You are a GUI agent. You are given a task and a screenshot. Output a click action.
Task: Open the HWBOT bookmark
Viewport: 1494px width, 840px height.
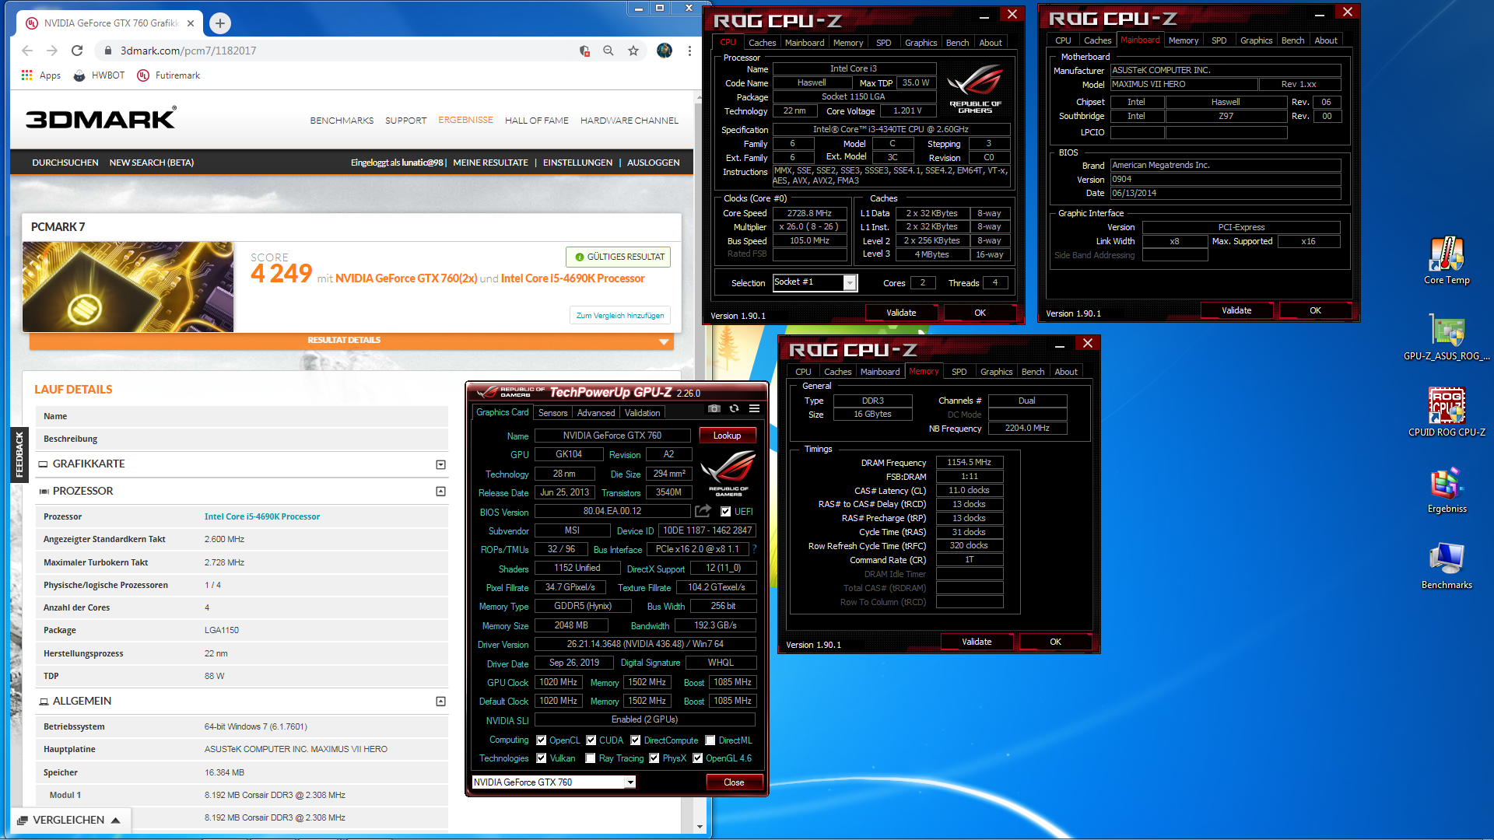99,75
